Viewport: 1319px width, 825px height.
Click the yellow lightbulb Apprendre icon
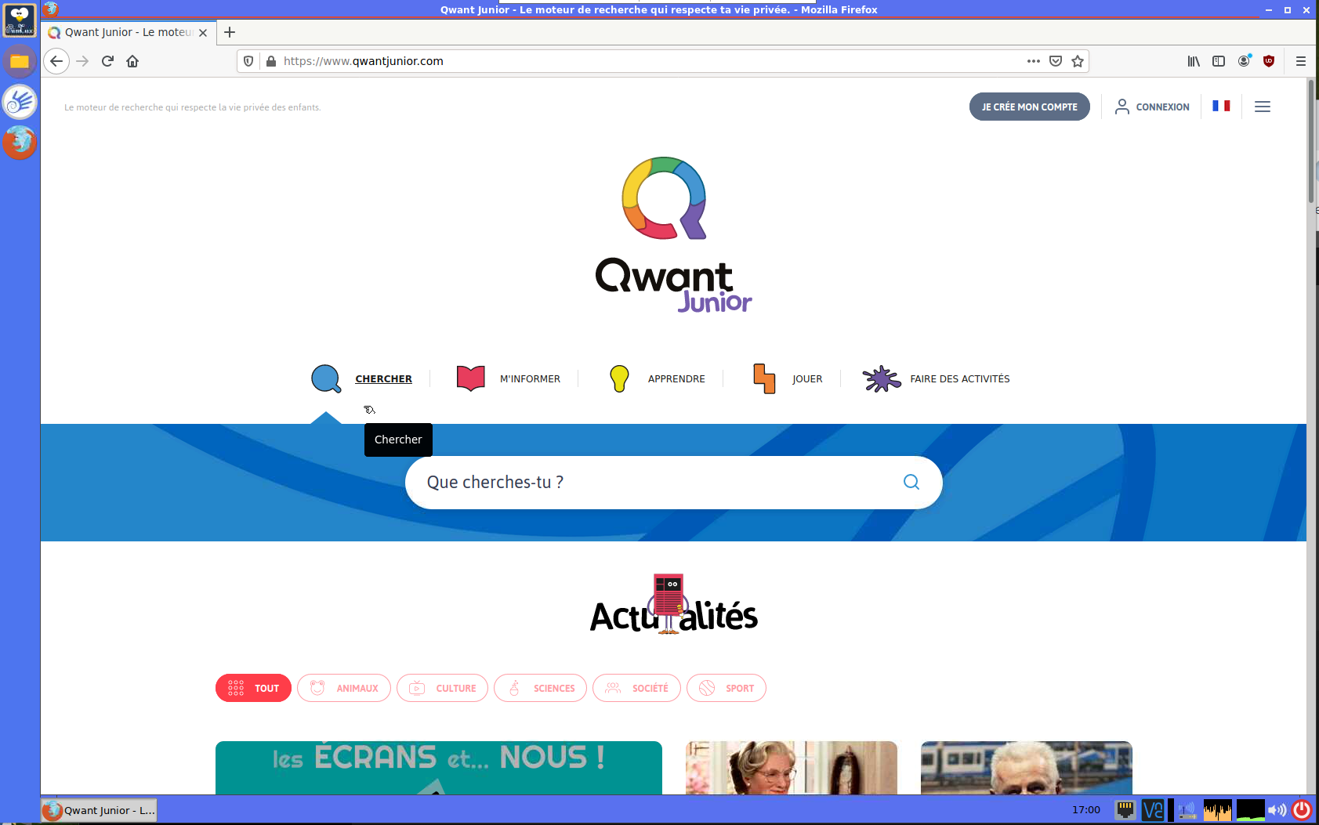pyautogui.click(x=619, y=378)
